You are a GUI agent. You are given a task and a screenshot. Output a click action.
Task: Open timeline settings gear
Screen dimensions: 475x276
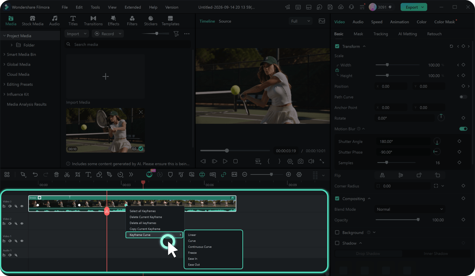pos(299,175)
